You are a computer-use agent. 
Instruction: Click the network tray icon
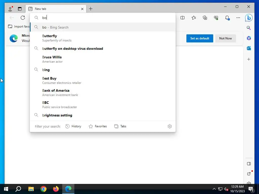(220, 189)
